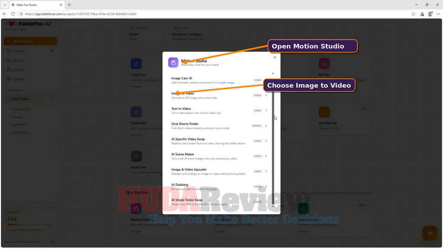Viewport: 443px width, 249px height.
Task: Open the tab search dropdown arrow
Action: coord(4,5)
